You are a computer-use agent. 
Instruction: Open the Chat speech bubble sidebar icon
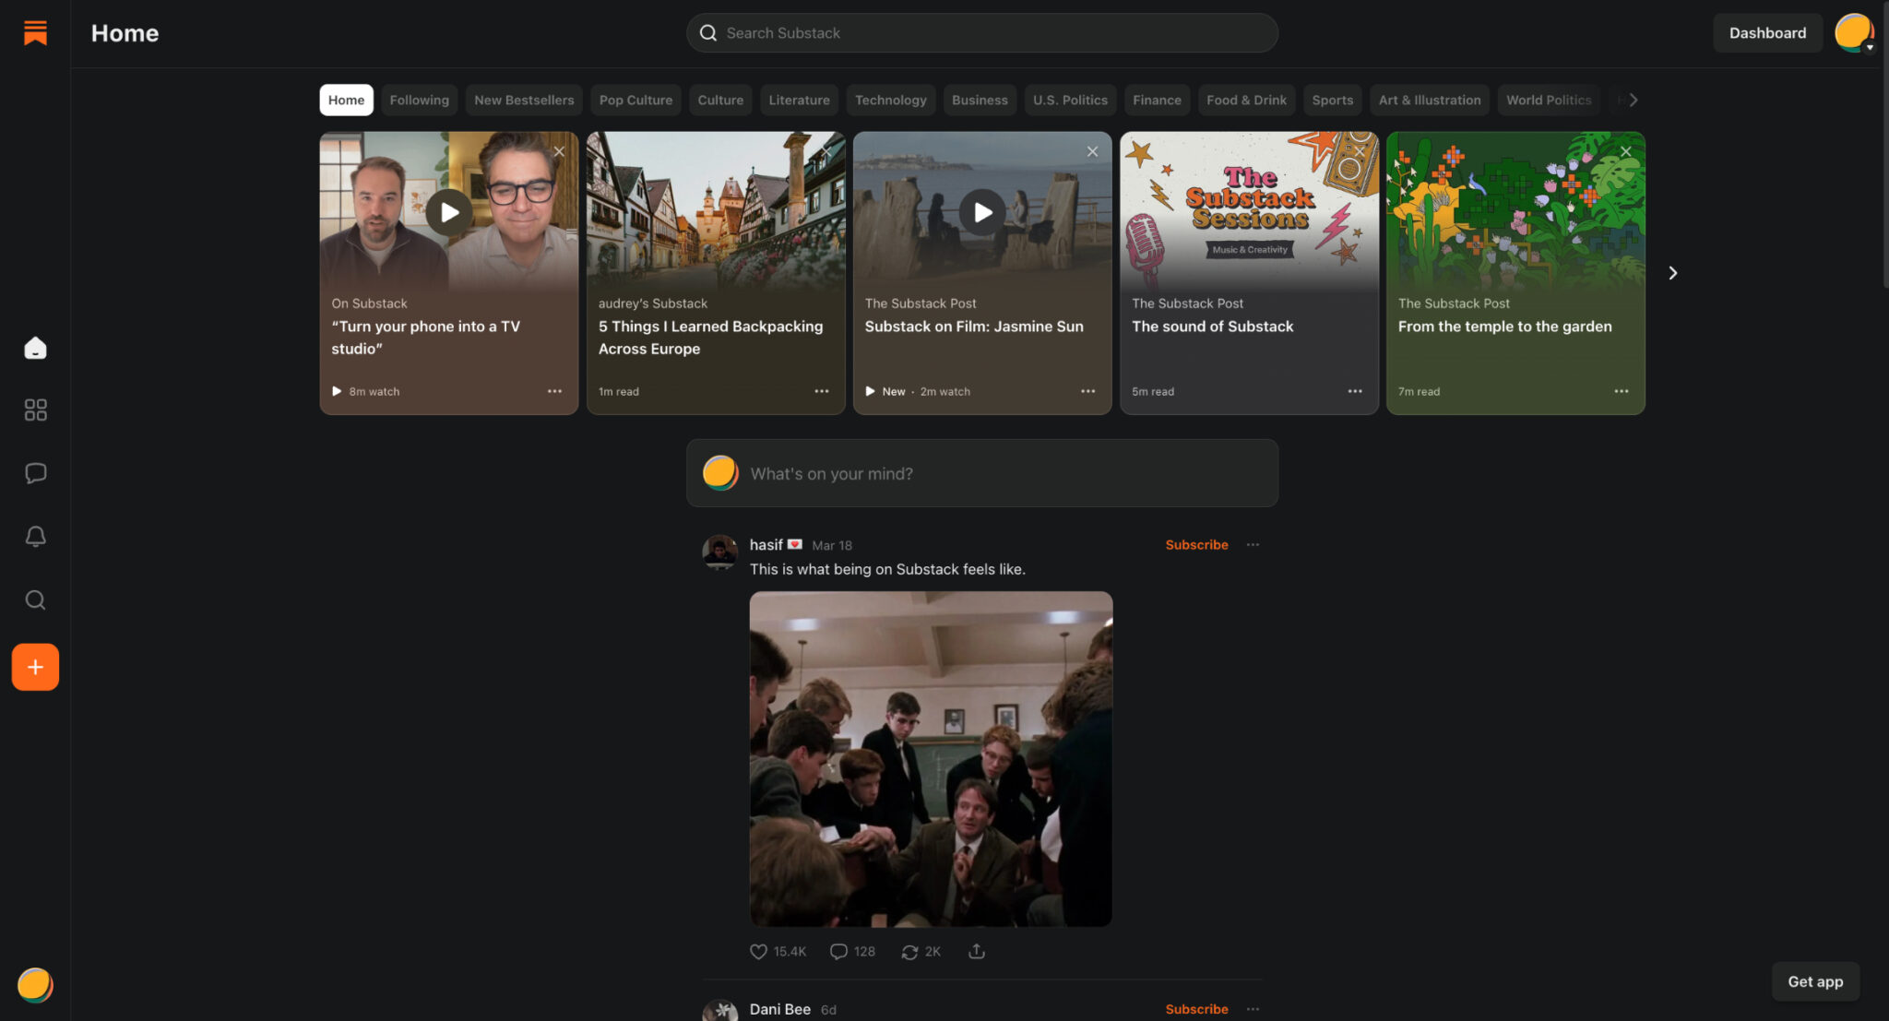click(35, 473)
